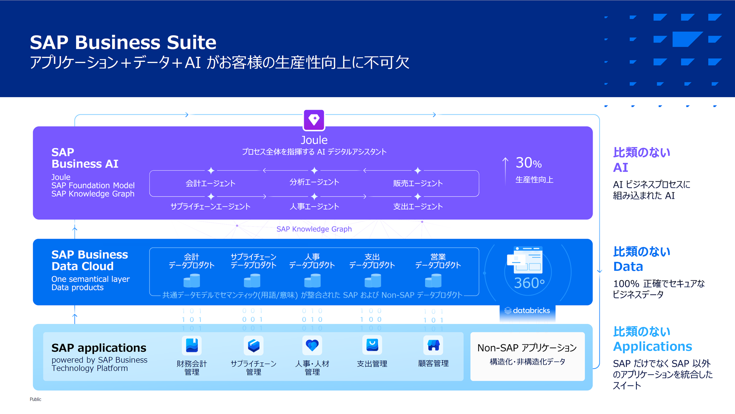Viewport: 735px width, 414px height.
Task: Select the 財務会計管理 application icon
Action: point(192,345)
